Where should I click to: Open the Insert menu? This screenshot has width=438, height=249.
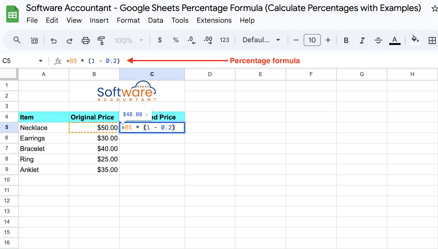tap(99, 20)
